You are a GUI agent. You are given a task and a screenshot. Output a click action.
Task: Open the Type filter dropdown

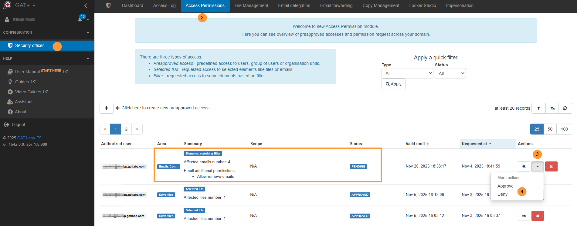[x=407, y=73]
